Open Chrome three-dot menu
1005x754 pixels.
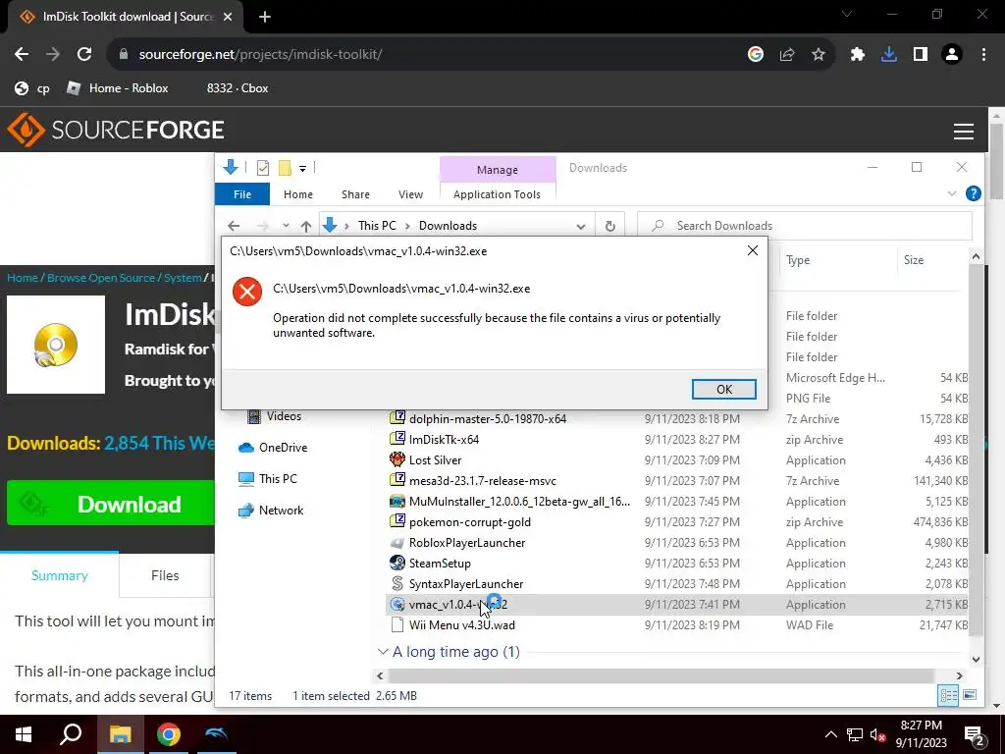(x=983, y=55)
